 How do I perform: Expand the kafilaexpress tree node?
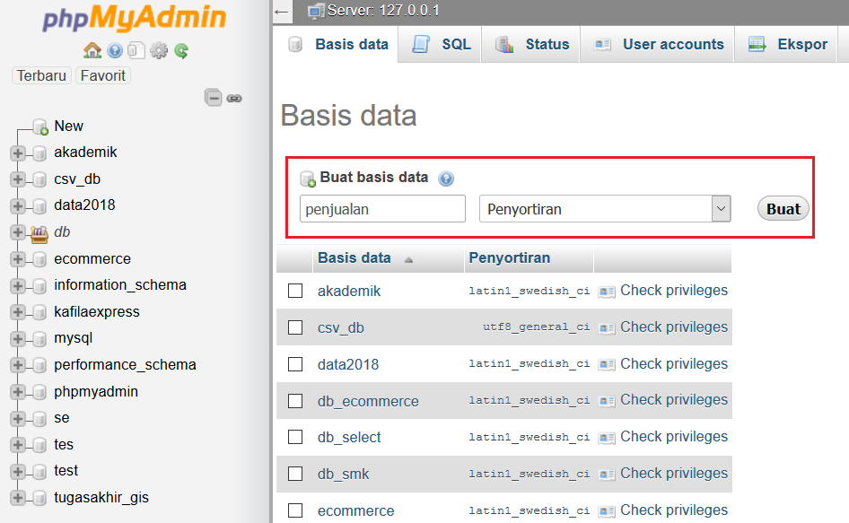[17, 312]
